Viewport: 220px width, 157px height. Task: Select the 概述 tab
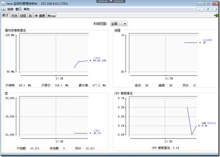coord(5,15)
